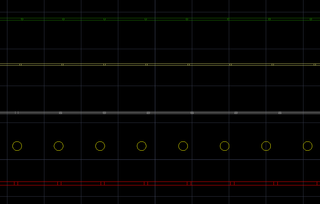Pick the seventh tick pair on the bottom red line
The height and width of the screenshot is (204, 320).
[x=276, y=183]
